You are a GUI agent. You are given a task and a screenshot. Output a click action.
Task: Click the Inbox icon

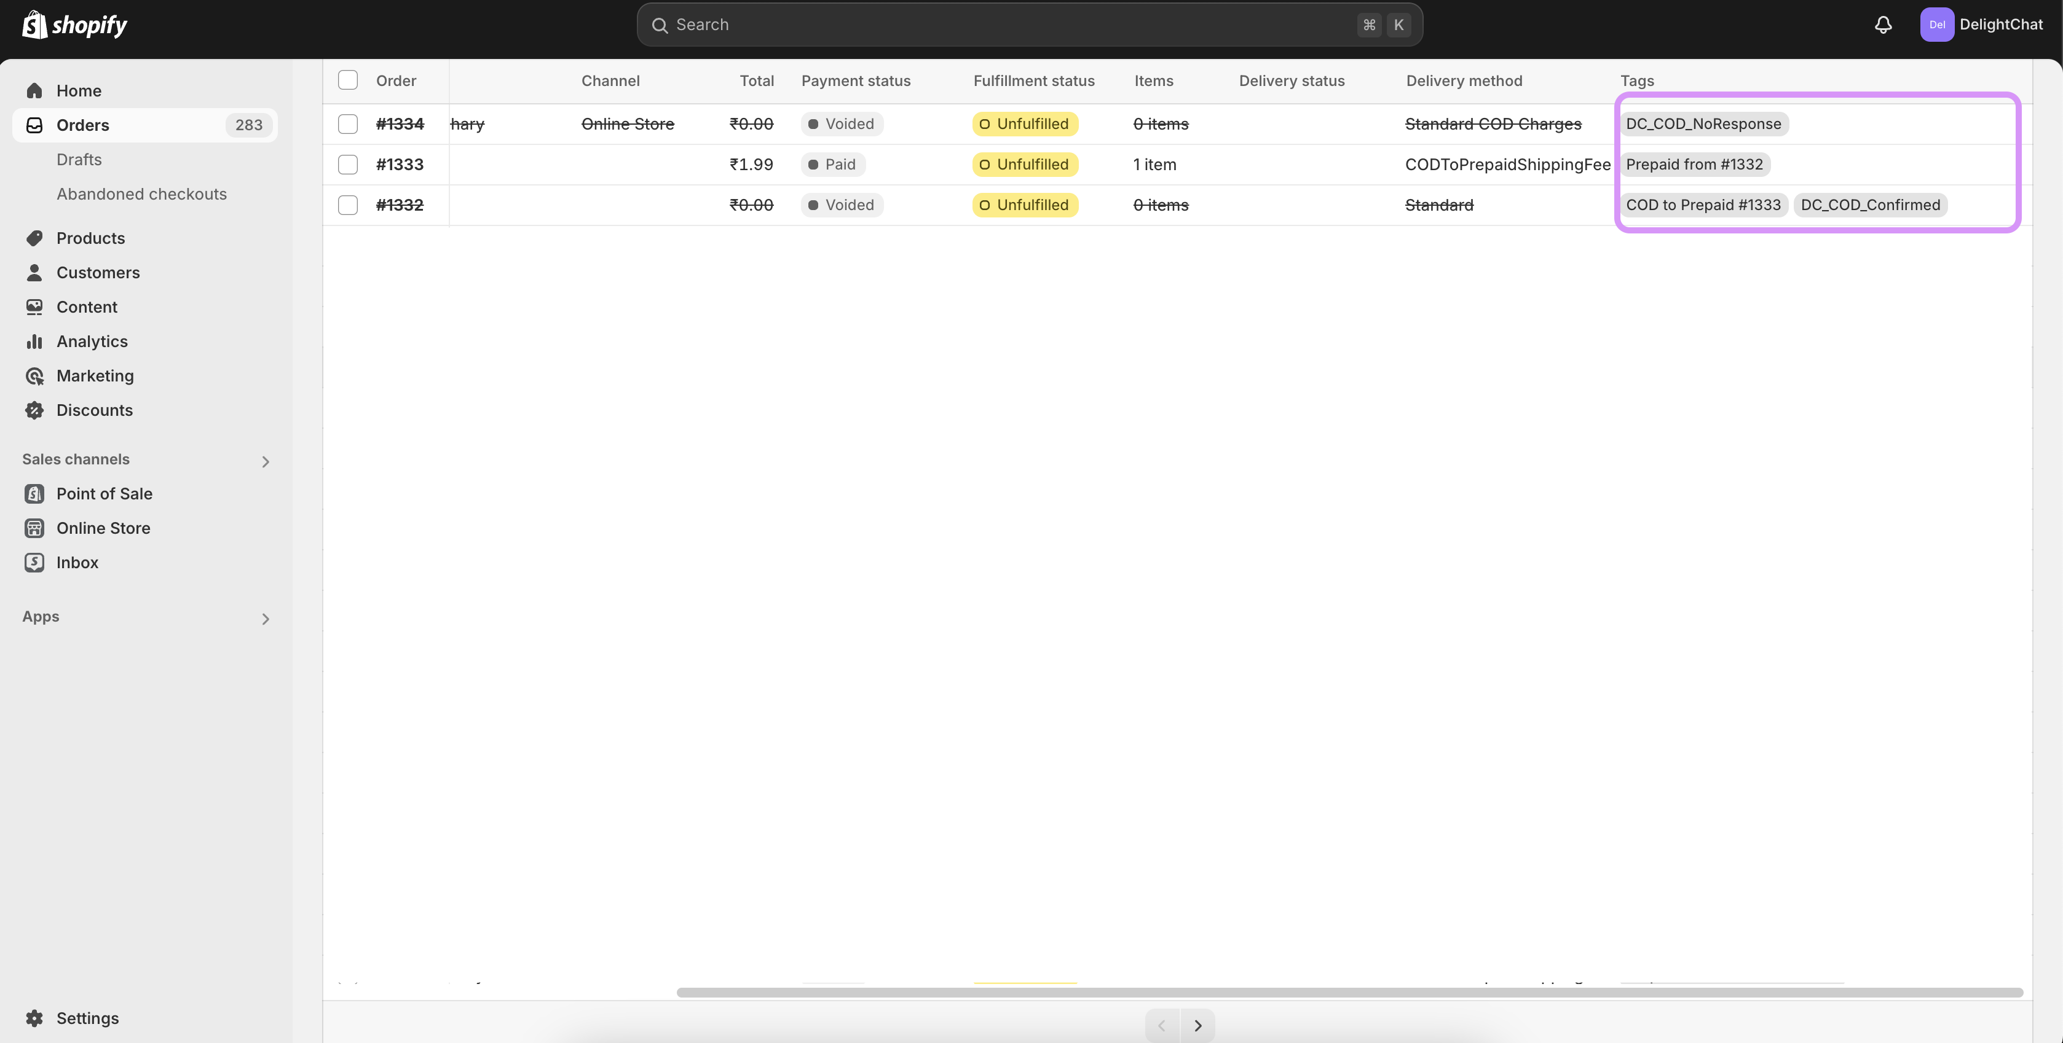tap(34, 562)
